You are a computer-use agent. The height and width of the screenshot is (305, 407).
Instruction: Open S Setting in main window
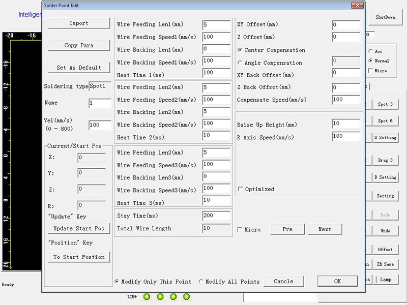(x=386, y=137)
